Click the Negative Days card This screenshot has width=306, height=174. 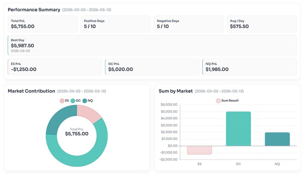tap(189, 24)
